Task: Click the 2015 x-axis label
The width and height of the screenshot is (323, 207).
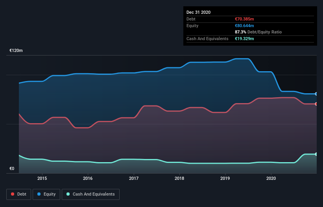Action: [42, 178]
